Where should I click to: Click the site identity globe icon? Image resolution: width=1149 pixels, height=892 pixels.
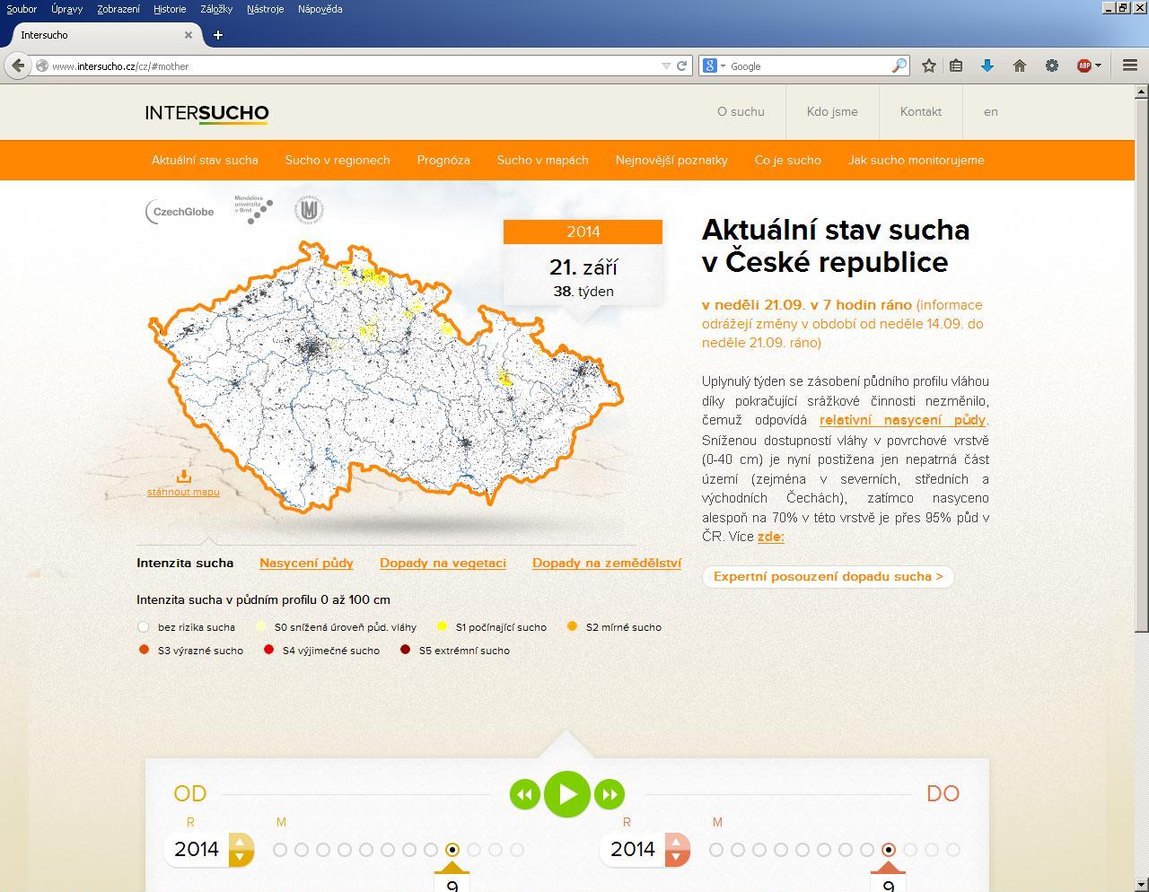[41, 66]
